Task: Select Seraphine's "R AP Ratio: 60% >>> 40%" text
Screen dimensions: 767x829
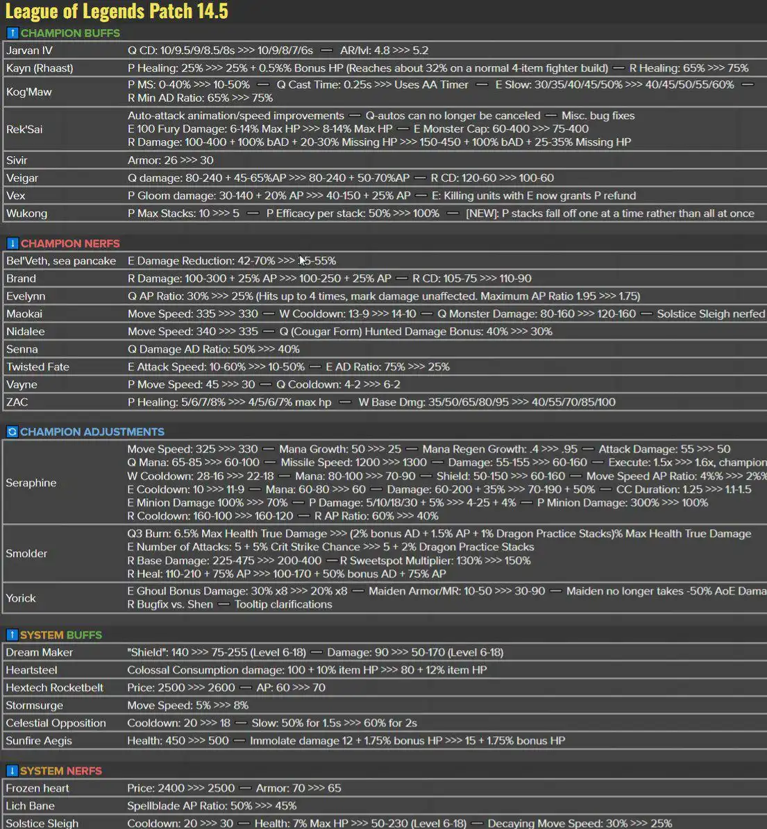Action: click(x=377, y=515)
